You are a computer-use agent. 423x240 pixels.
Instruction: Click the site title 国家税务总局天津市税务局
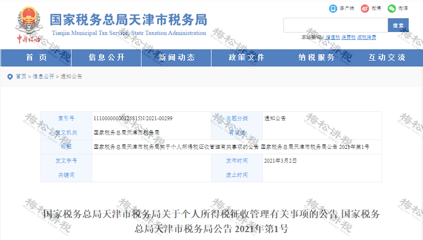click(129, 20)
